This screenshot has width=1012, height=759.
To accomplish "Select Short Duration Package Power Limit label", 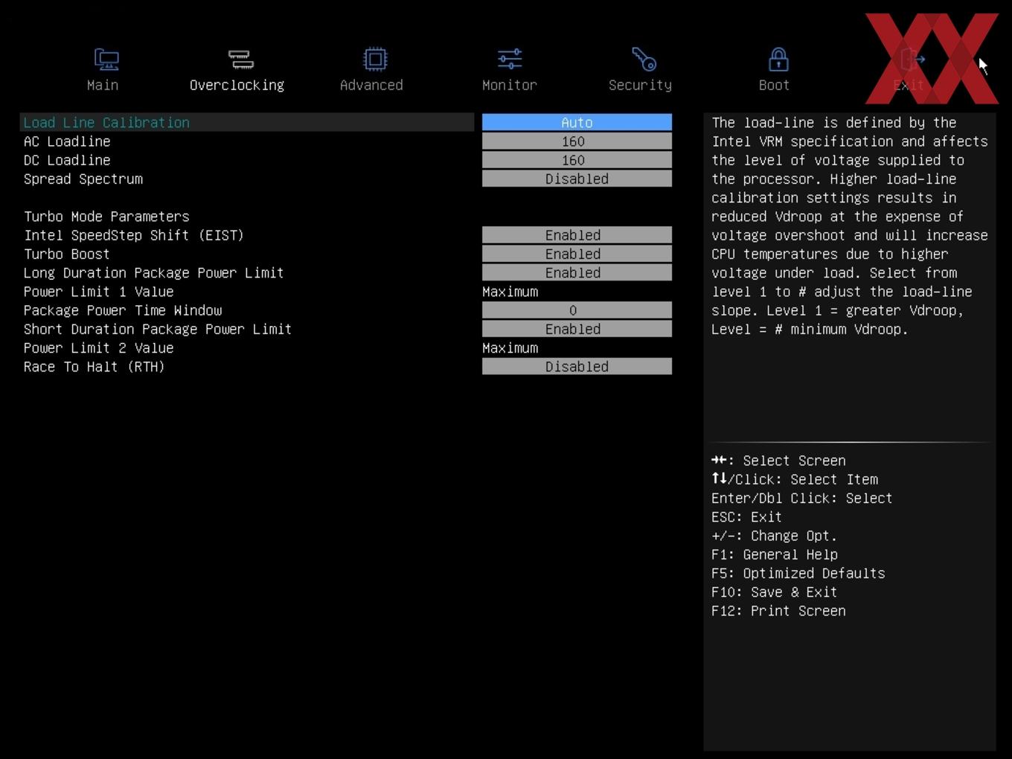I will click(158, 329).
